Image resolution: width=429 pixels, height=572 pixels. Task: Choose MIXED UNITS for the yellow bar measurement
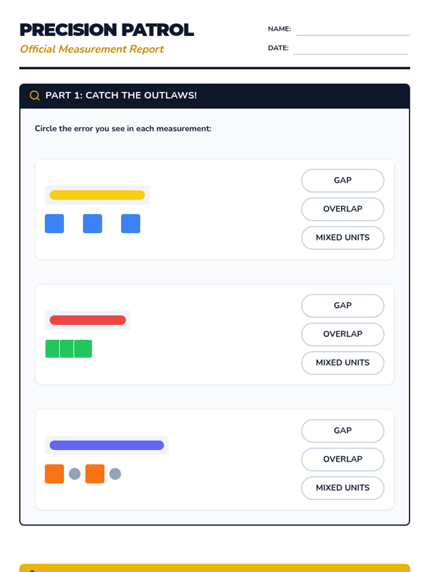[342, 238]
